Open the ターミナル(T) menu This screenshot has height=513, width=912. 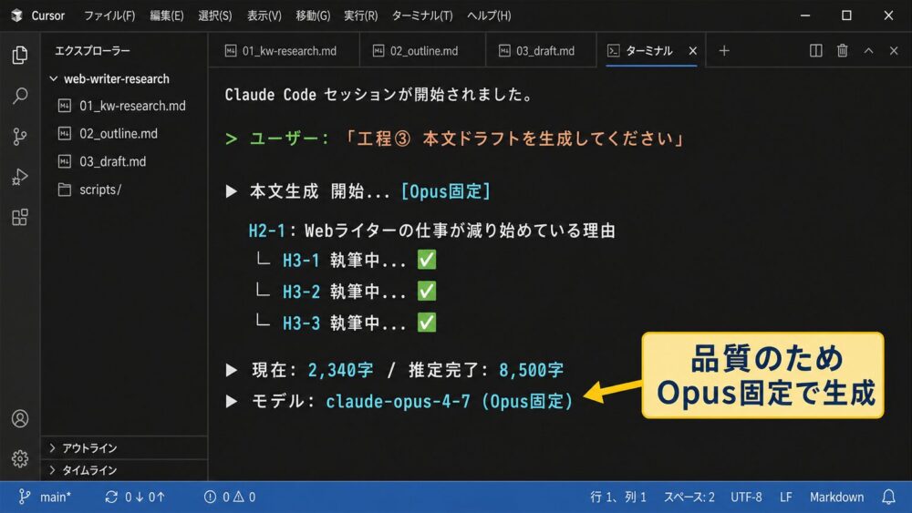click(x=422, y=15)
